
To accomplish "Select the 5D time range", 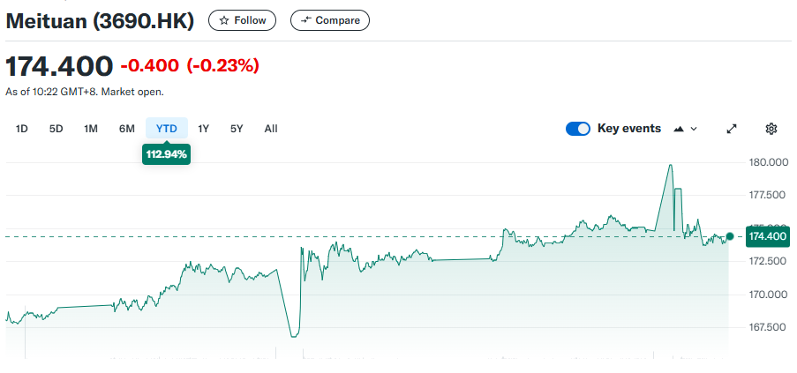I will 56,129.
